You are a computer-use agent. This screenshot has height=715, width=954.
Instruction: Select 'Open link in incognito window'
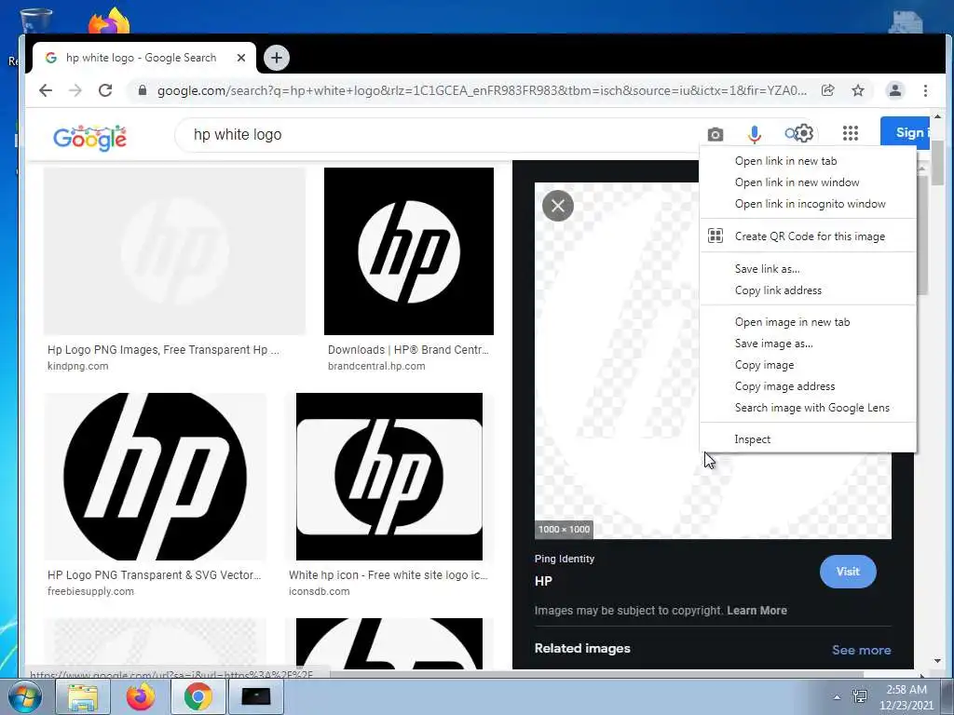pos(808,204)
